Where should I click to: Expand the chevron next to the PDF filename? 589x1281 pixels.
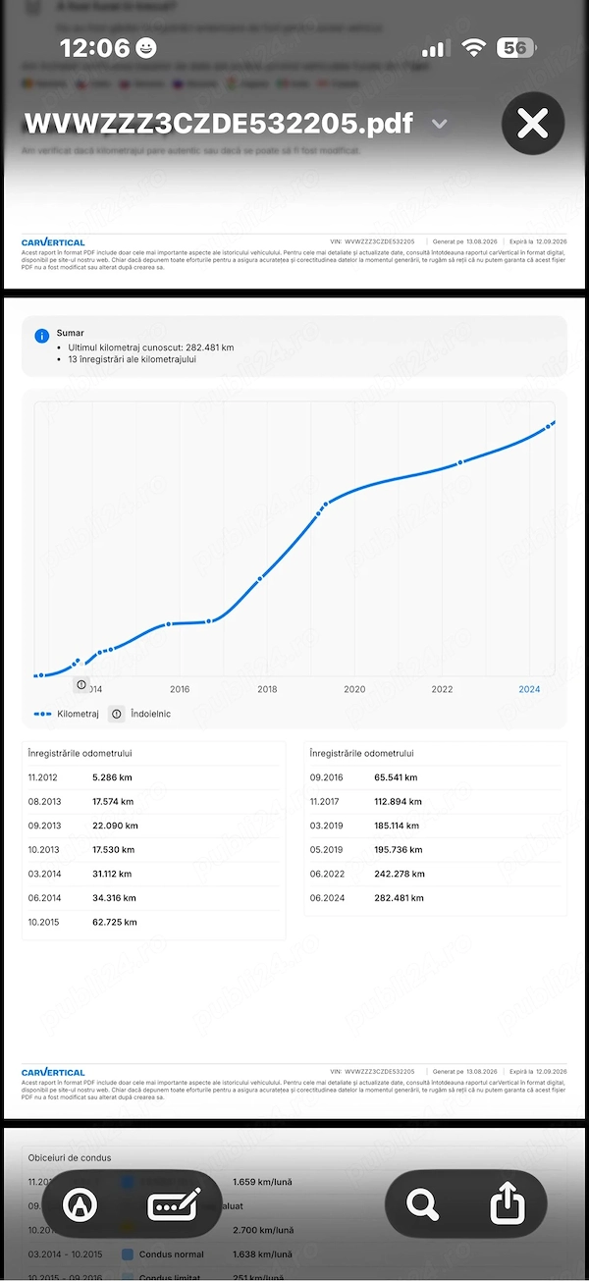[x=440, y=124]
